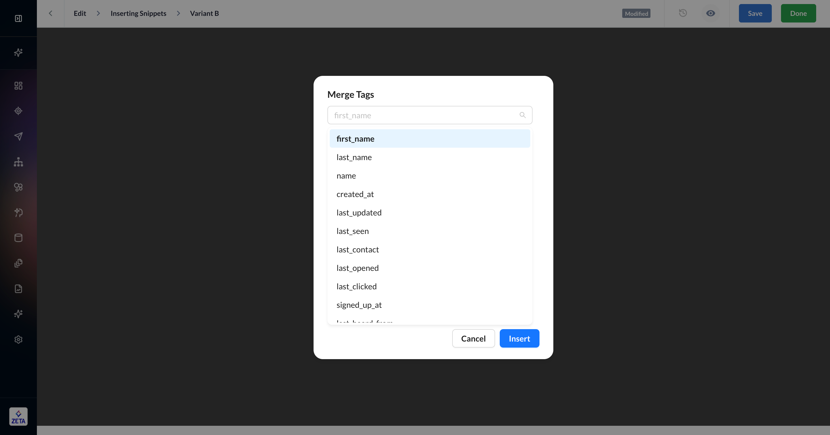Image resolution: width=830 pixels, height=435 pixels.
Task: Click the database cylinder sidebar icon
Action: click(18, 238)
